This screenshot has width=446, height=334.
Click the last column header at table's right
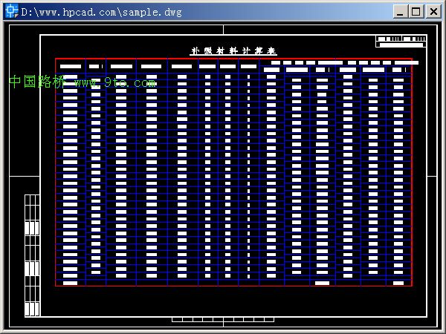[x=398, y=70]
